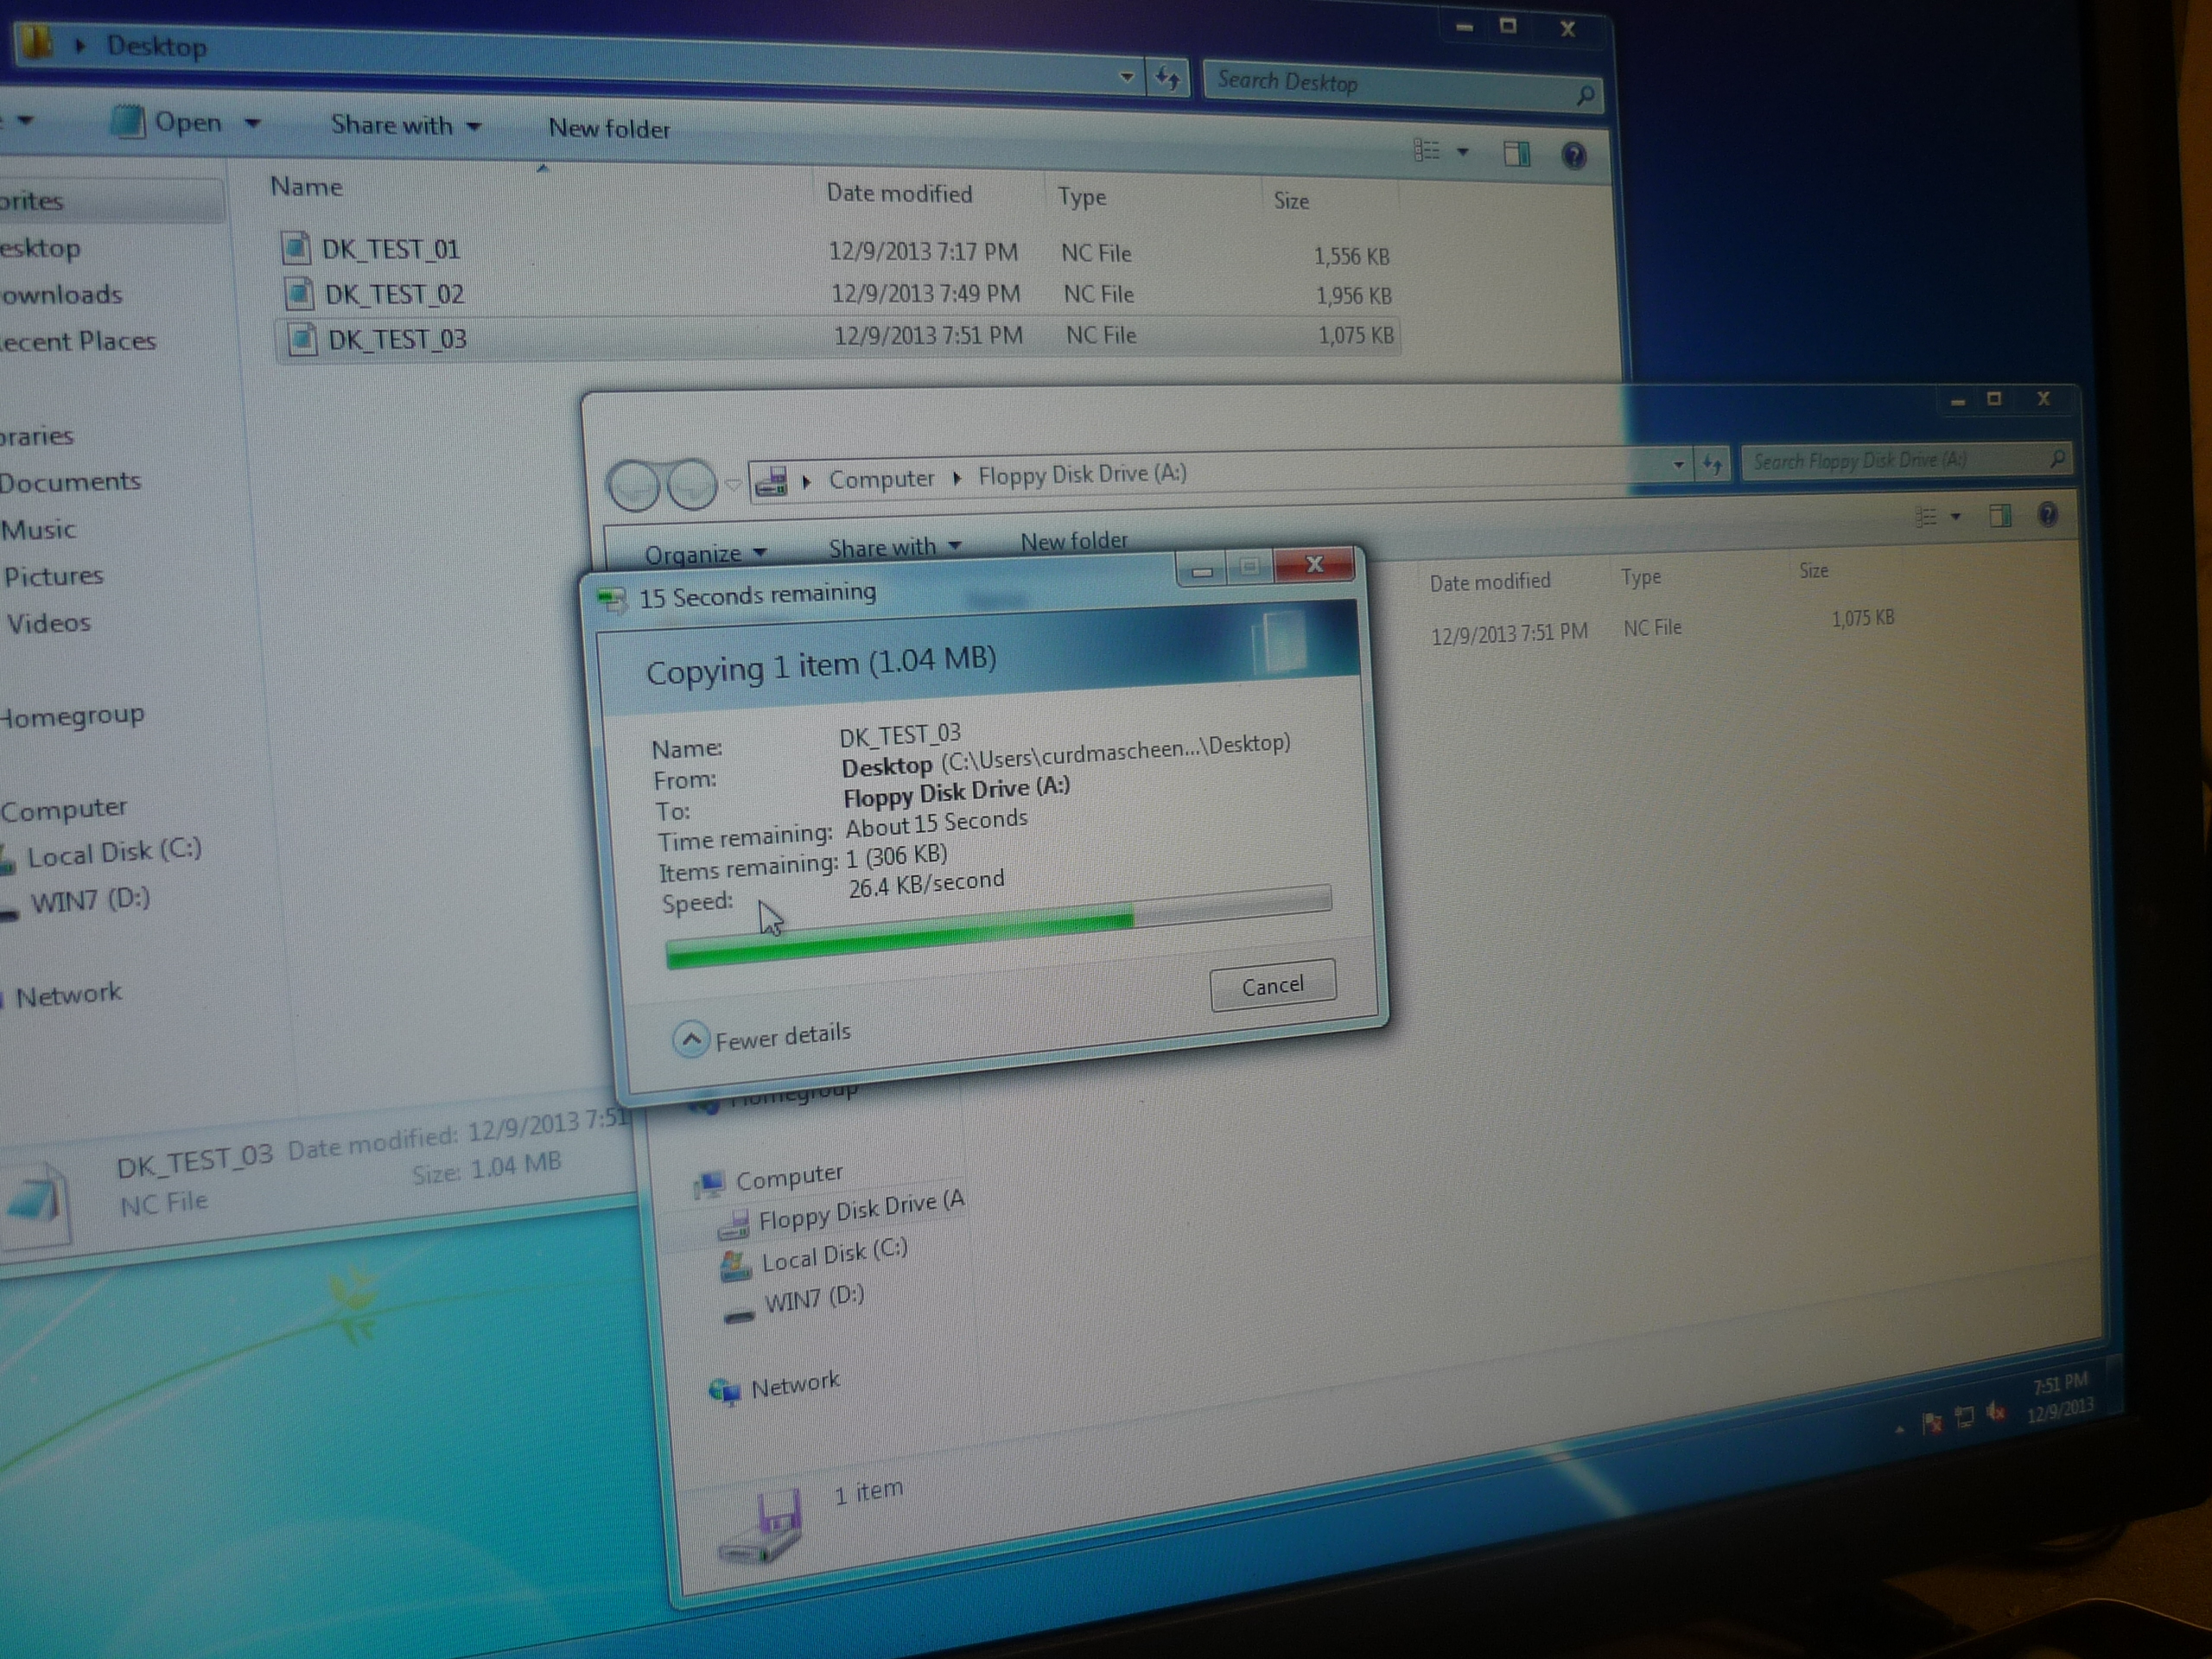Screen dimensions: 2212x1659
Task: Click the DK_TEST_02 file icon
Action: [299, 292]
